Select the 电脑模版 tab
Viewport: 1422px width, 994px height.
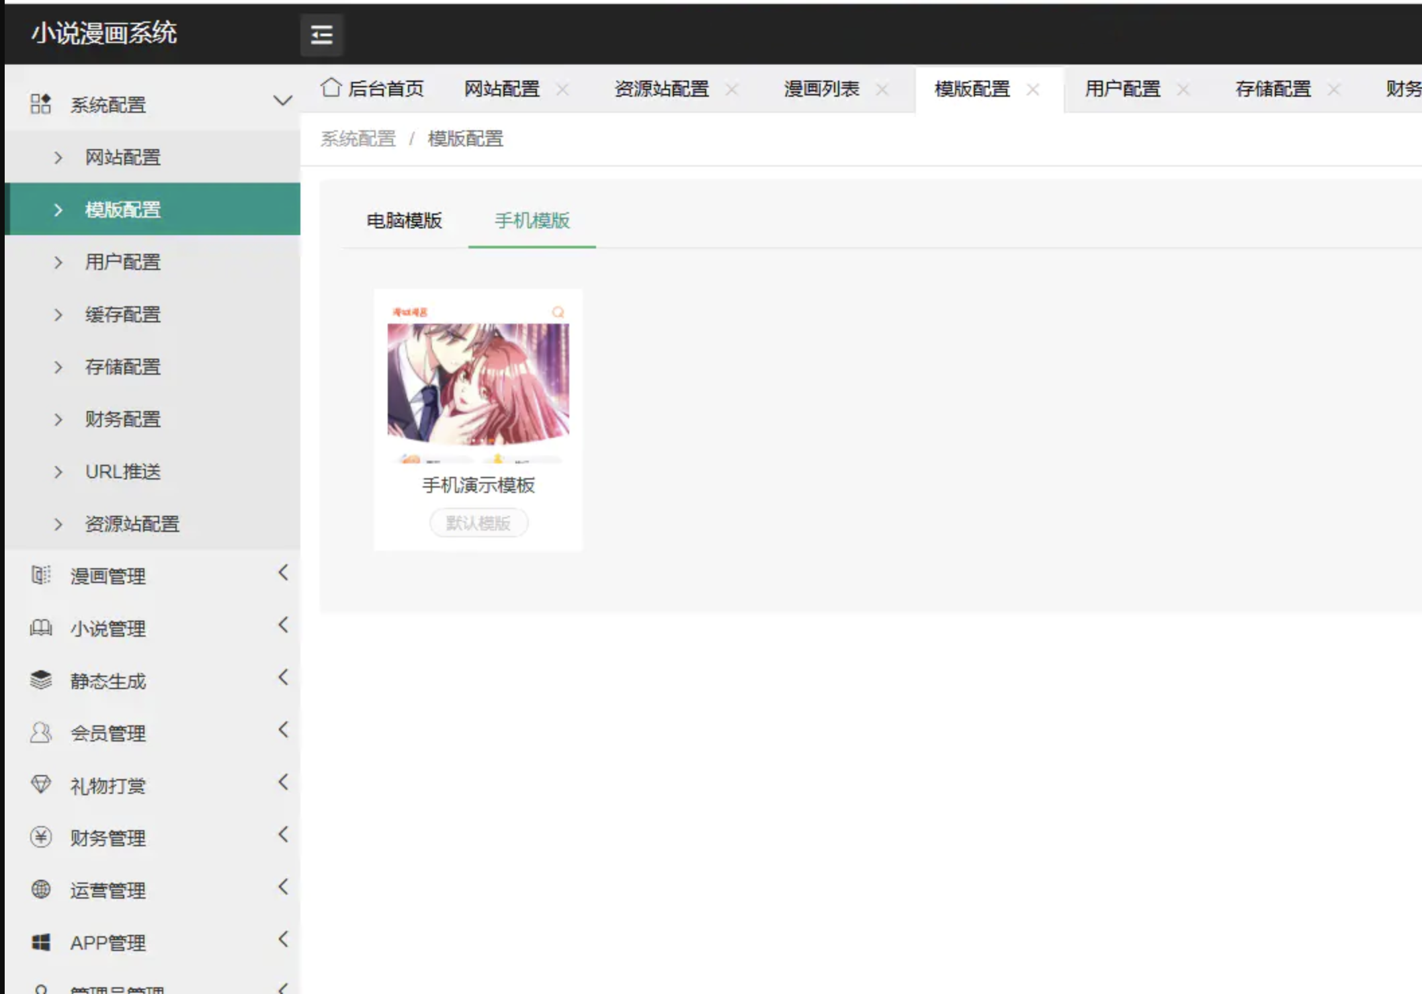pyautogui.click(x=404, y=220)
